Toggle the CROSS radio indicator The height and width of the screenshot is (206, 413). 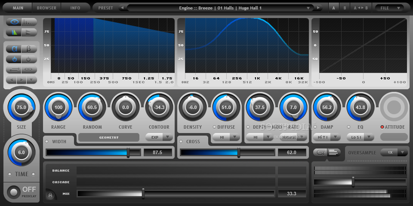[x=181, y=142]
